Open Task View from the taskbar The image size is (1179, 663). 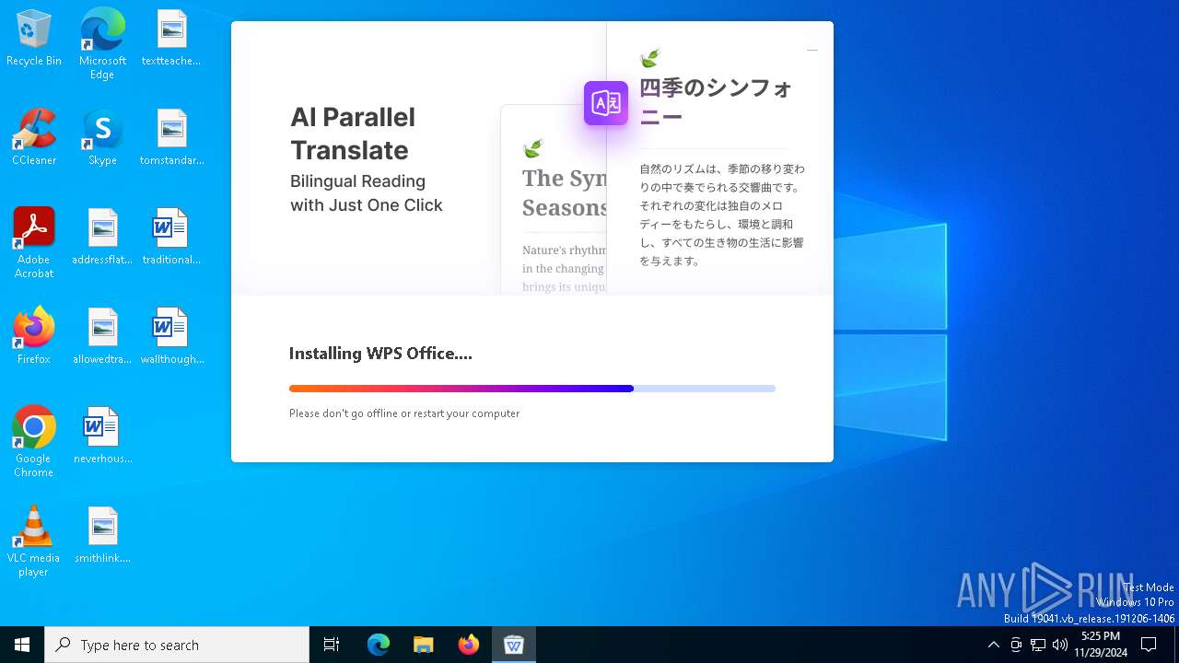(x=332, y=645)
